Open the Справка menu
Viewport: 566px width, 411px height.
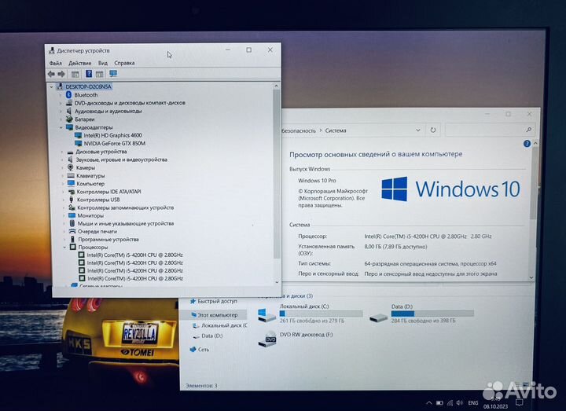point(124,63)
